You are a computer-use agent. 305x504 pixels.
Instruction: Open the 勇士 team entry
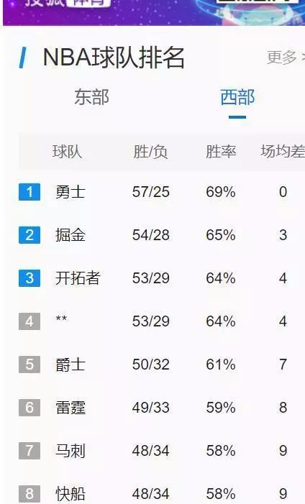point(70,192)
